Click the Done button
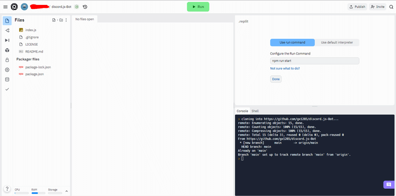396x196 pixels. pyautogui.click(x=276, y=79)
